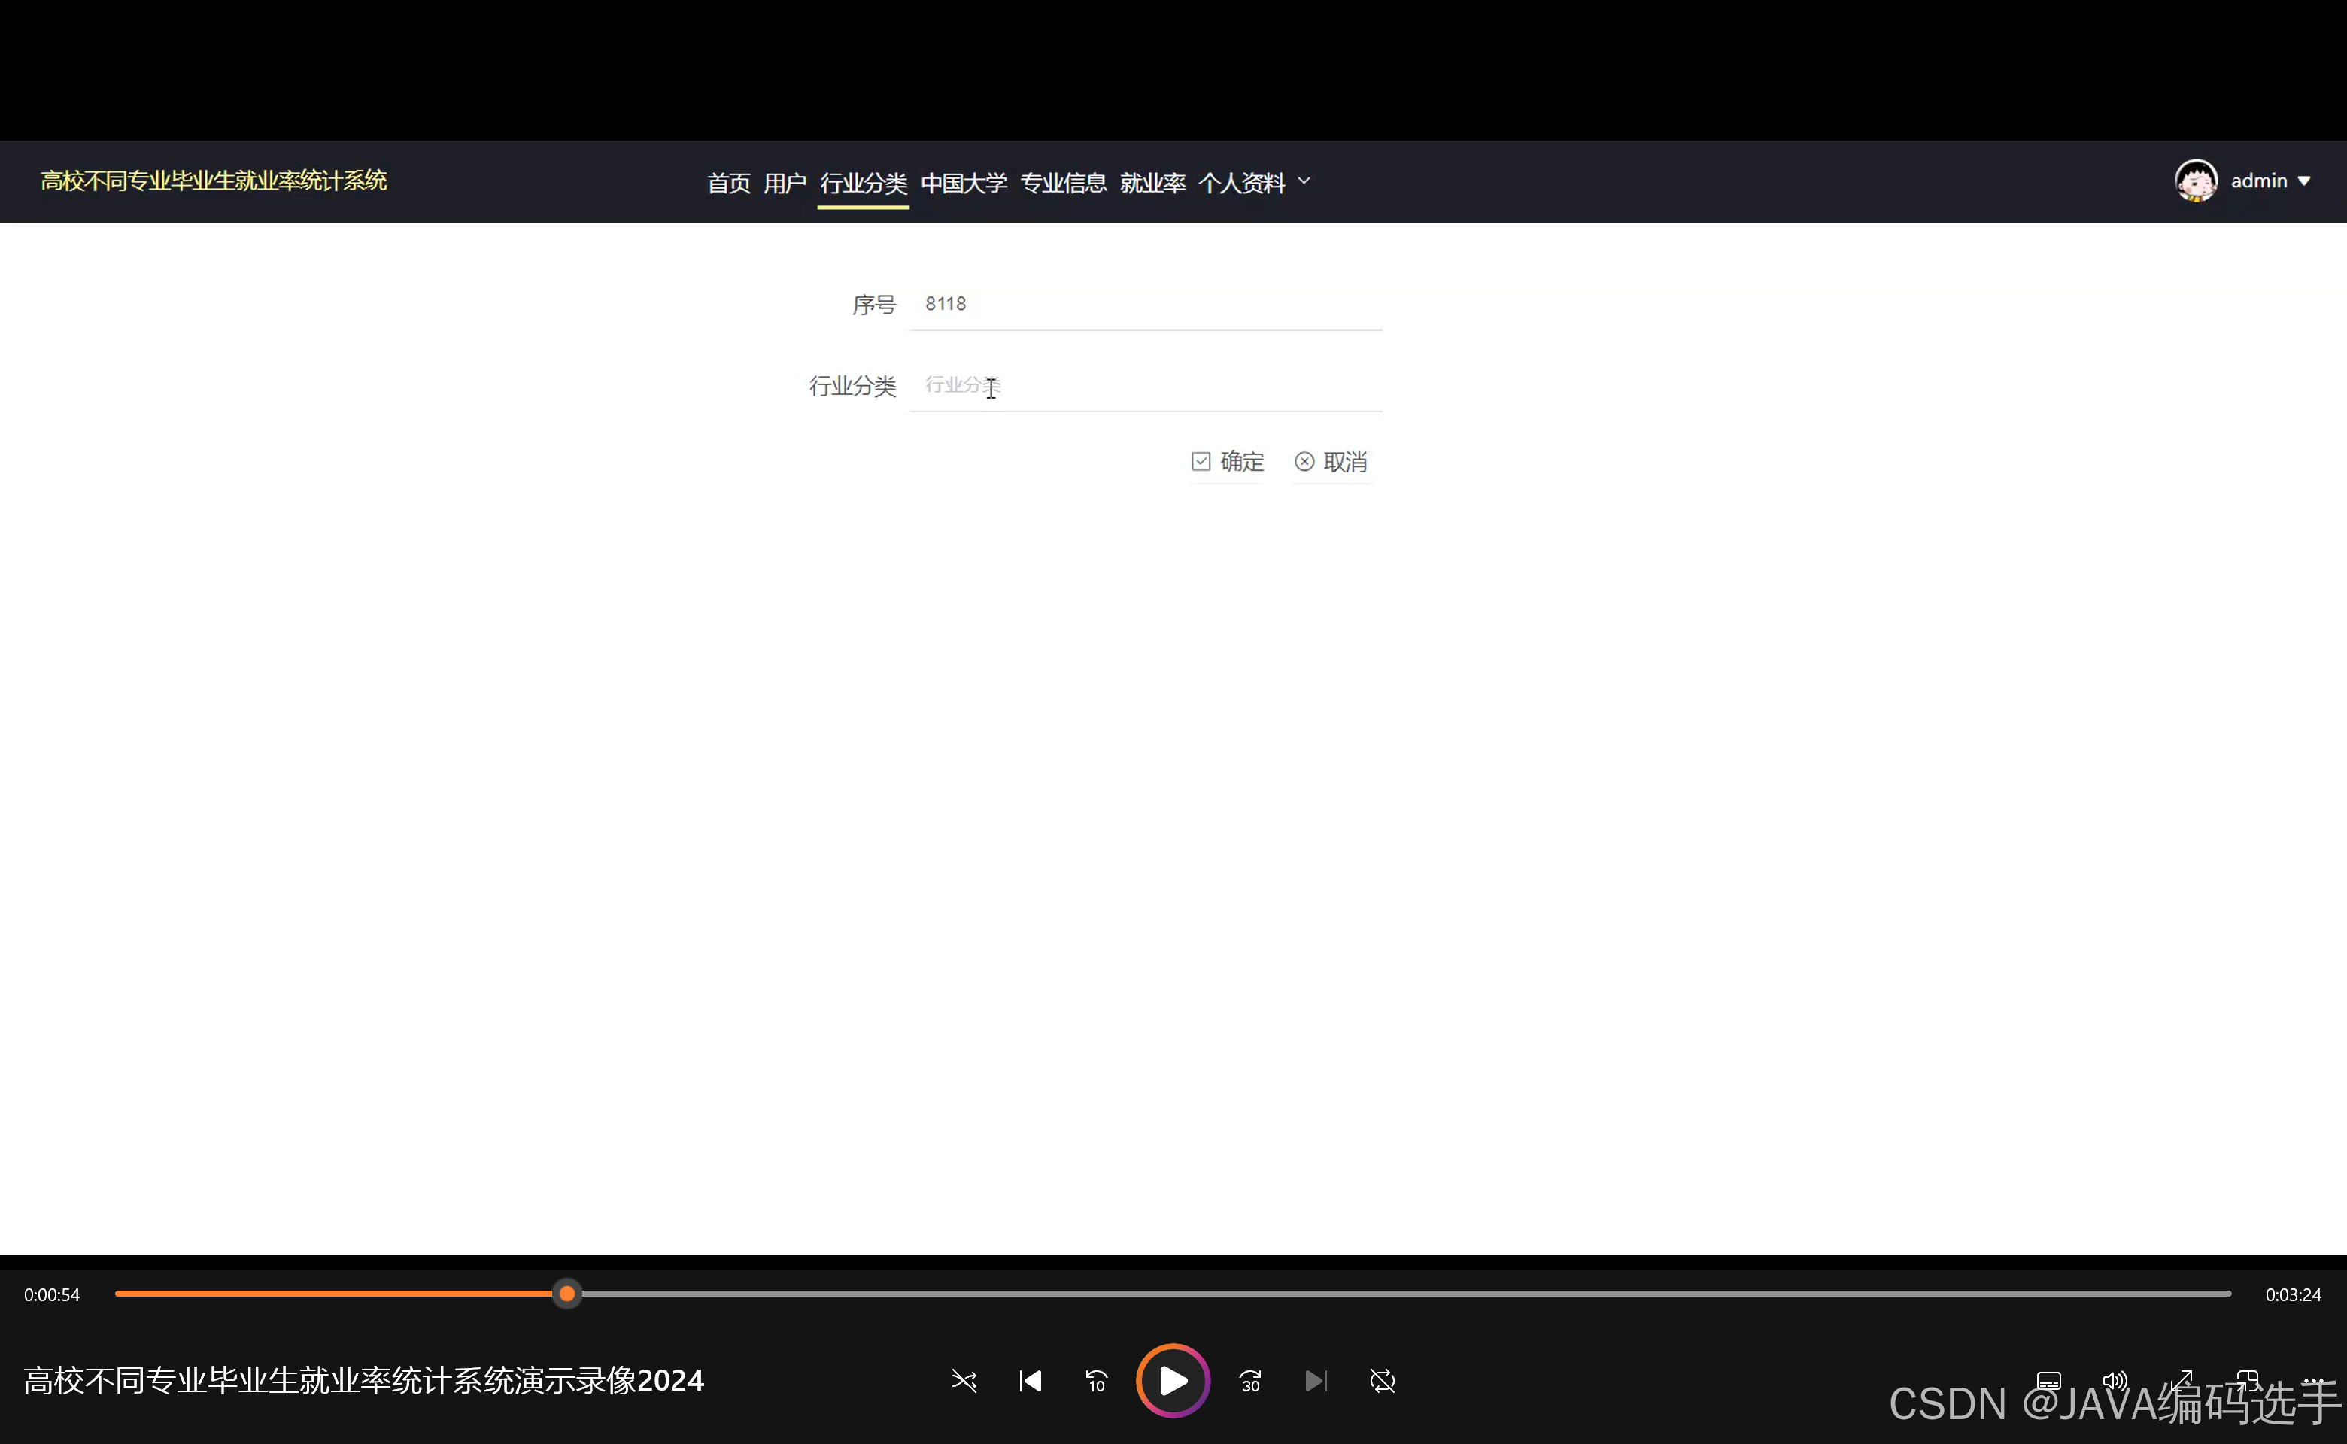Viewport: 2347px width, 1444px height.
Task: Go to the previous track
Action: pos(1031,1381)
